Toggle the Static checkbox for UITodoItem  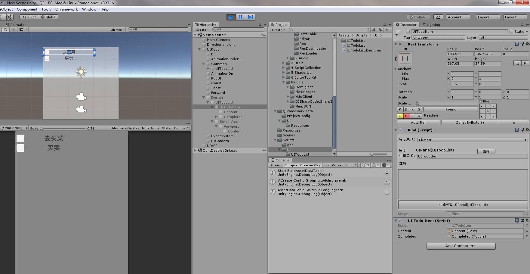(x=511, y=31)
